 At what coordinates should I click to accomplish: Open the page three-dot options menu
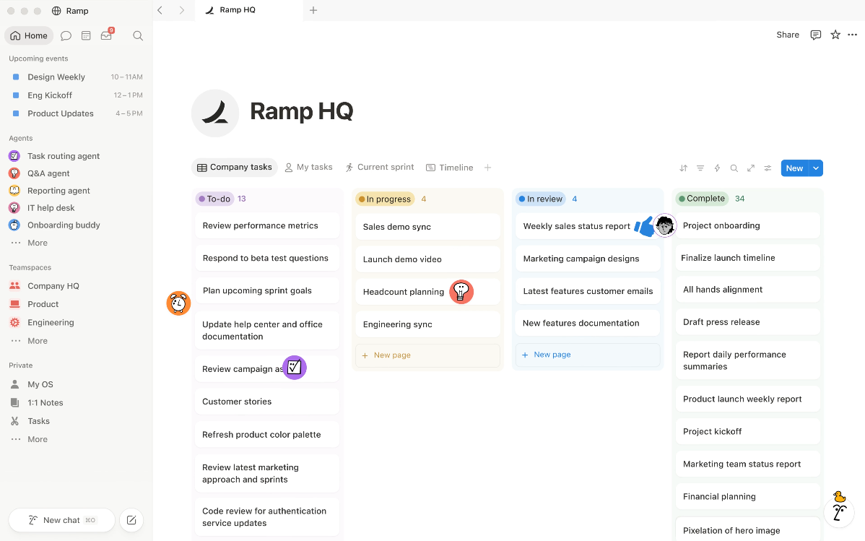coord(852,35)
